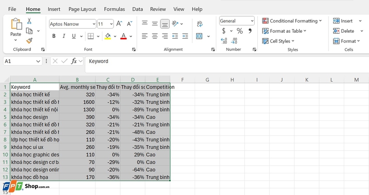
Task: Click the Insert Function fx icon
Action: coord(74,61)
